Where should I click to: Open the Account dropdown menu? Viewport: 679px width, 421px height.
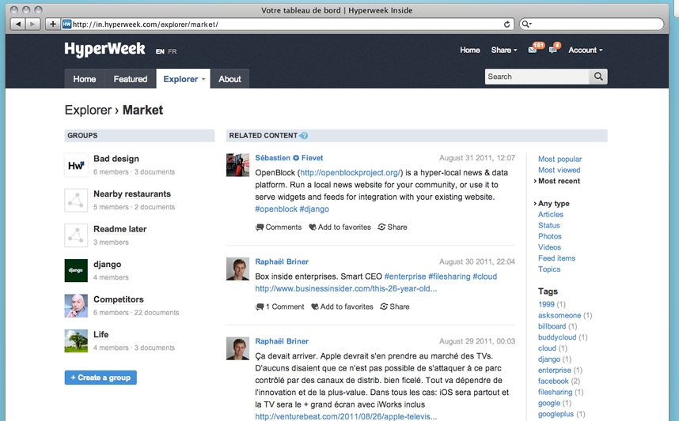[x=586, y=50]
